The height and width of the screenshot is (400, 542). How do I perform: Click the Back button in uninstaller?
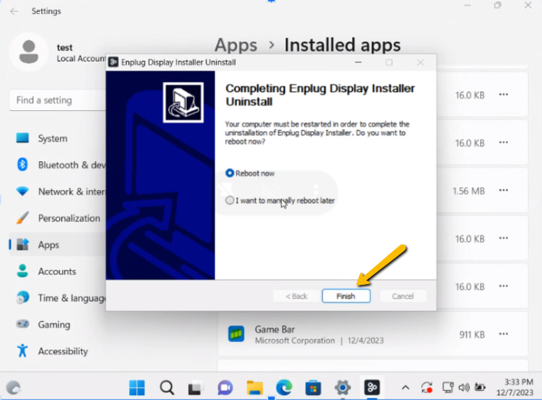click(296, 296)
